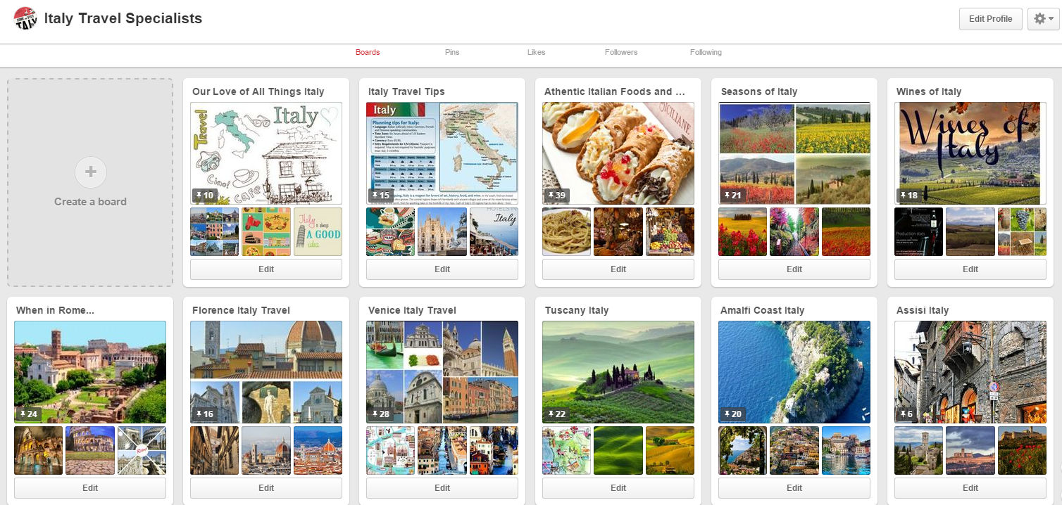Click the settings gear icon

(x=1039, y=18)
